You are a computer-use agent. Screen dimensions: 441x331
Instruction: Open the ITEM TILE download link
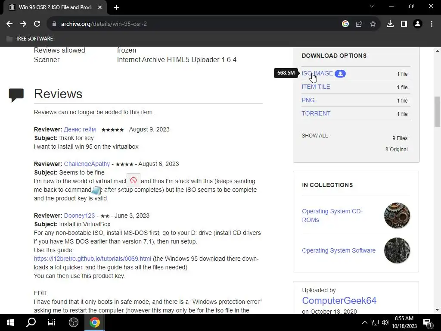coord(316,87)
